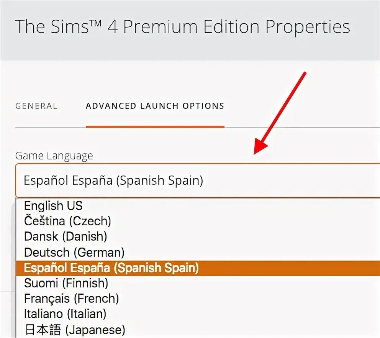Expand the Game Language combo box

197,180
